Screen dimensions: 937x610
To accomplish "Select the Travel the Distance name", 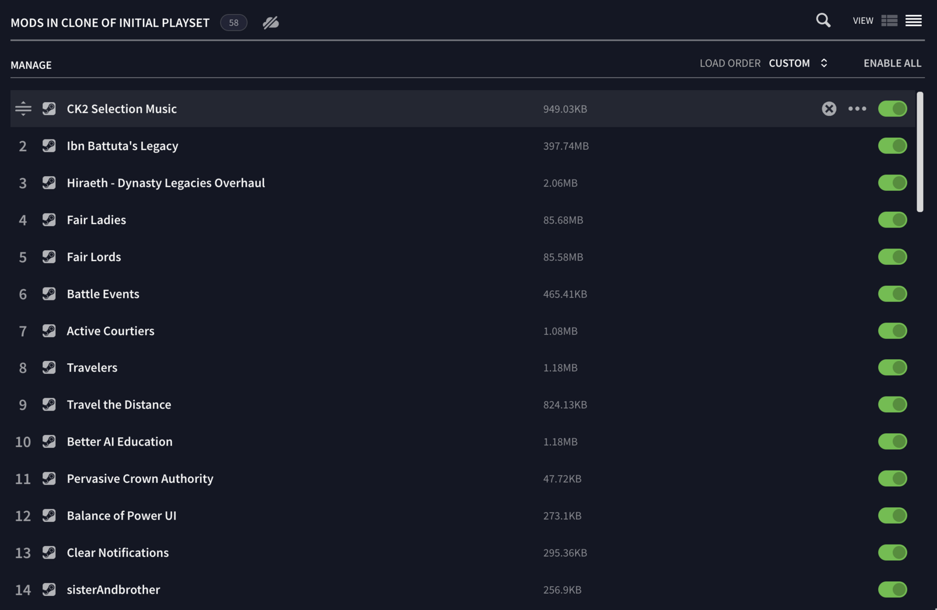I will point(119,404).
